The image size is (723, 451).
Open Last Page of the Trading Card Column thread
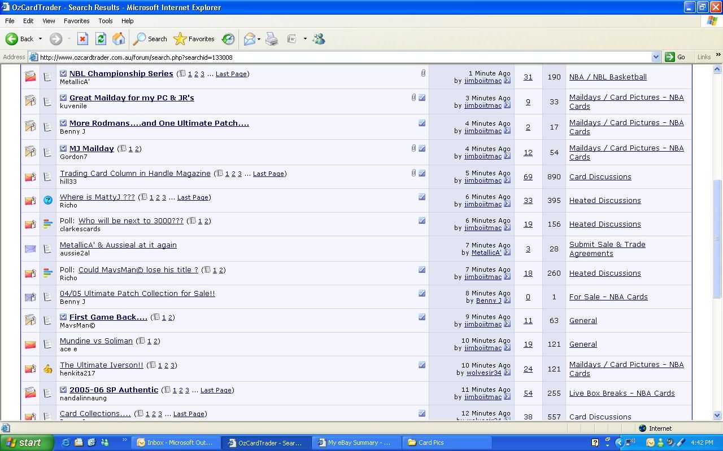pyautogui.click(x=268, y=174)
